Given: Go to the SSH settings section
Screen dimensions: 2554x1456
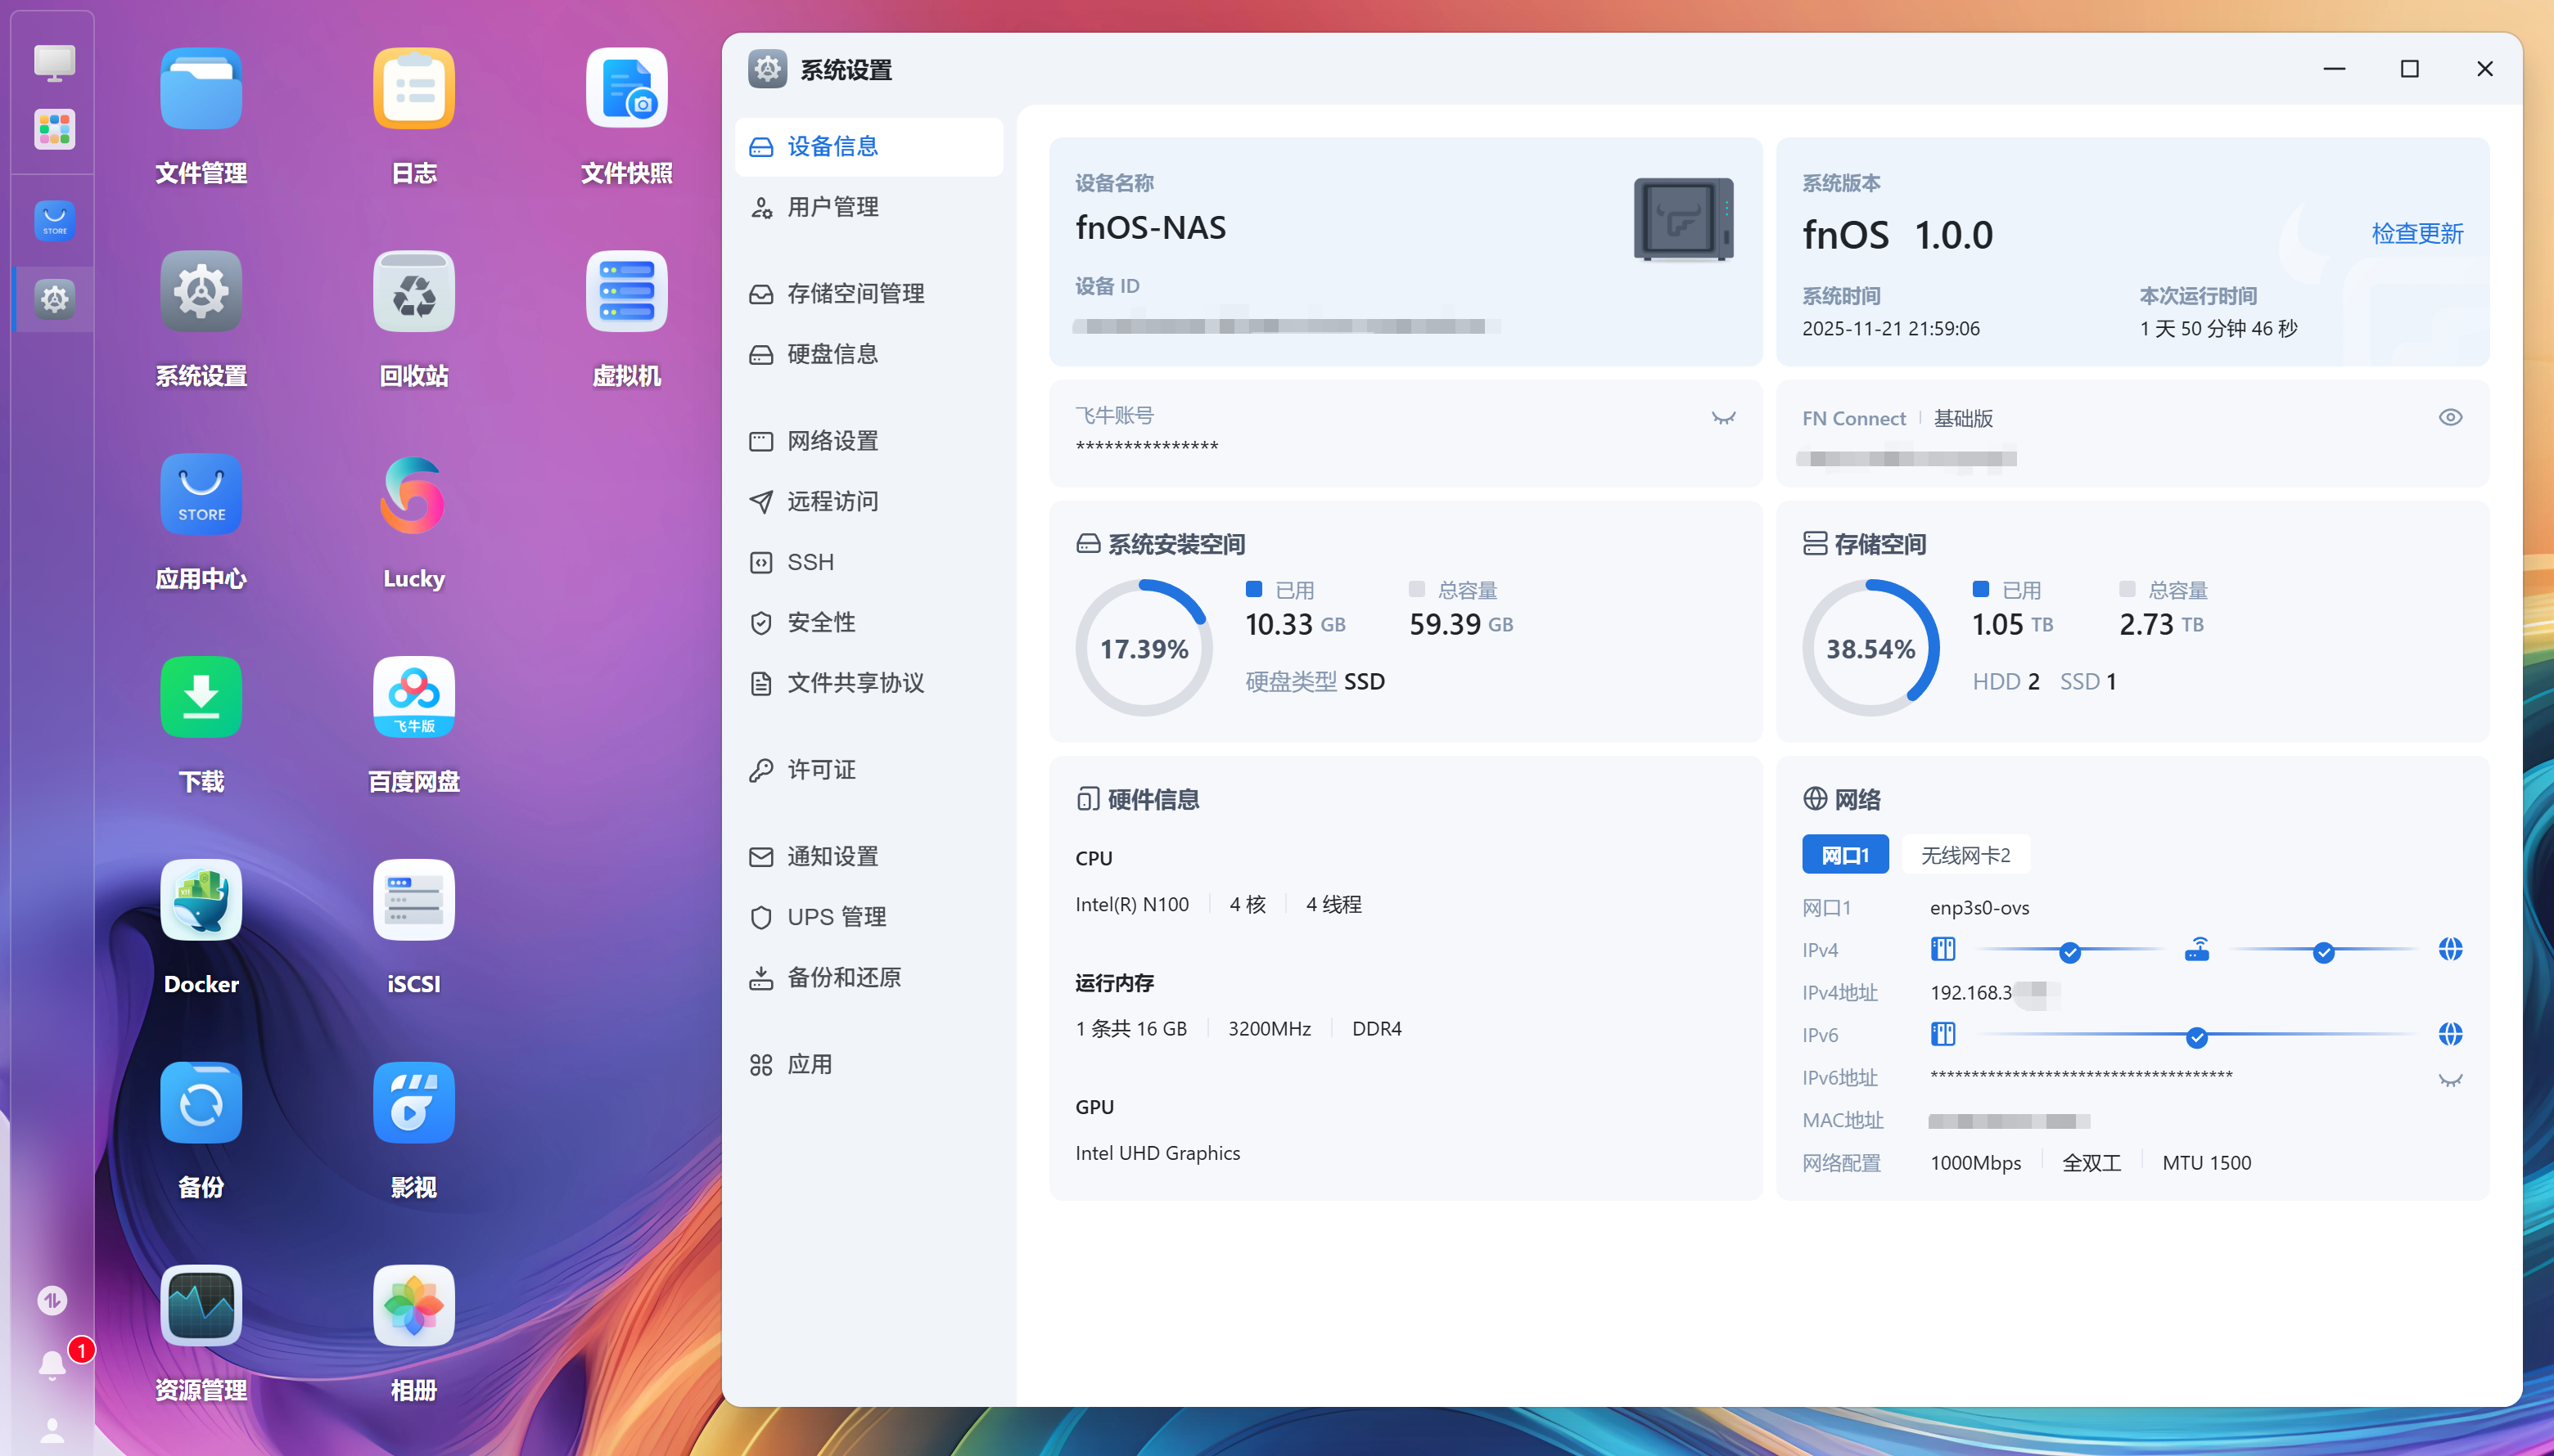Looking at the screenshot, I should (x=810, y=562).
